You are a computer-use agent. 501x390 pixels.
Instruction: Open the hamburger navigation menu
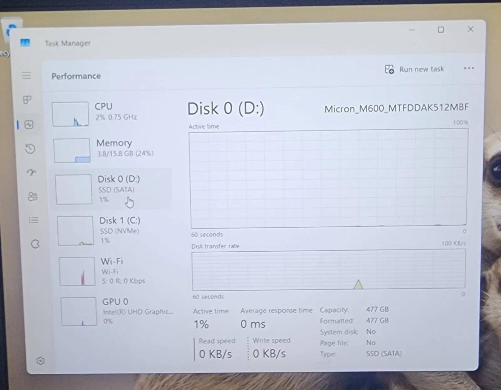coord(26,75)
